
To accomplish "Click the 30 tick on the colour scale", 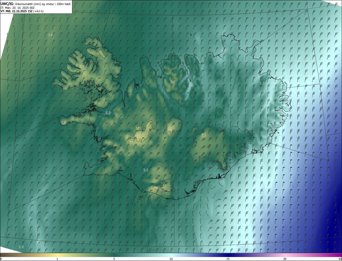I will [x=285, y=259].
